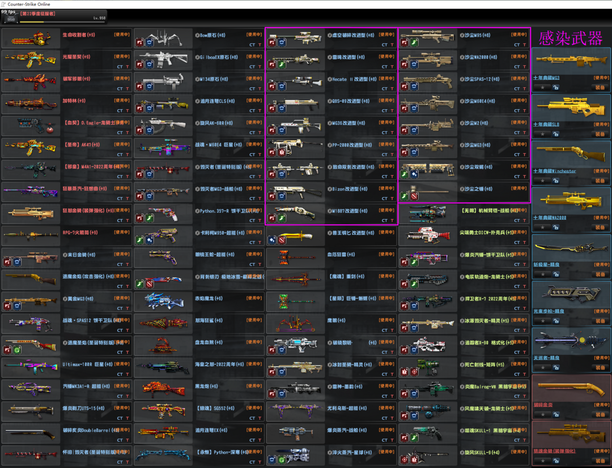Click [使用中] label on 加特林 row

[x=122, y=101]
